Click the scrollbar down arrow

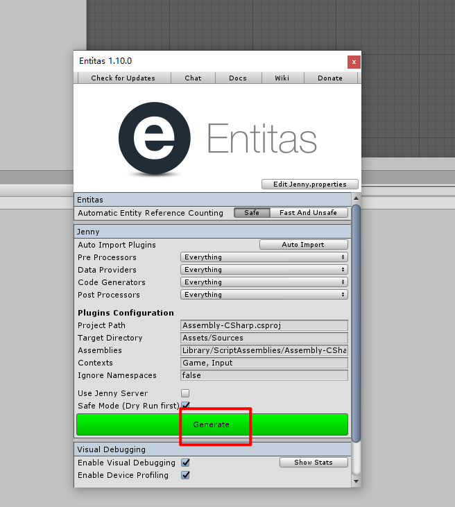[x=356, y=481]
